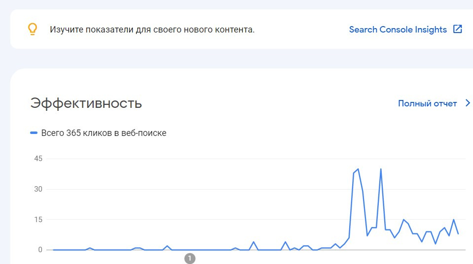The width and height of the screenshot is (473, 264).
Task: Open the Search Console Insights link
Action: 398,30
